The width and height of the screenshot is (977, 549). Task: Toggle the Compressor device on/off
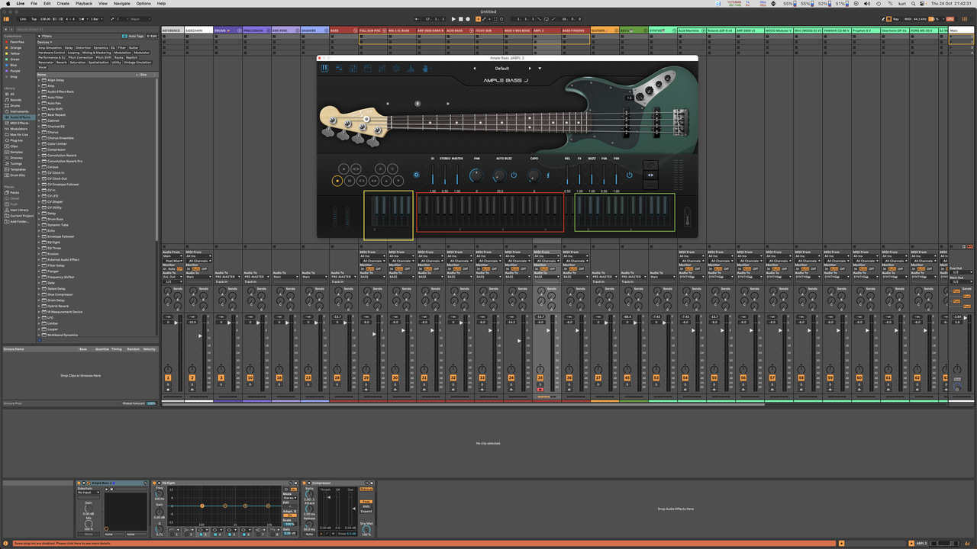tap(306, 483)
